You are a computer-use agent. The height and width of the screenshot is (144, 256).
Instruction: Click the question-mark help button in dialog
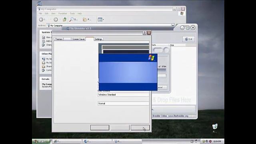[144, 33]
